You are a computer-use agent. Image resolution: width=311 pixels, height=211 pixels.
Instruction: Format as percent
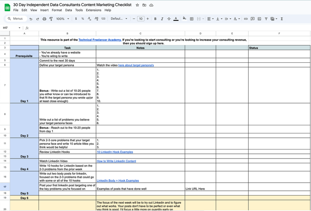pos(83,19)
